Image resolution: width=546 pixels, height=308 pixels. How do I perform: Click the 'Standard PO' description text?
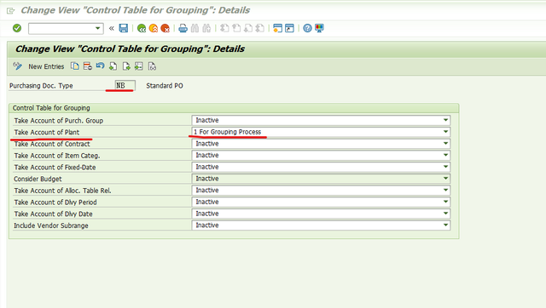(165, 86)
